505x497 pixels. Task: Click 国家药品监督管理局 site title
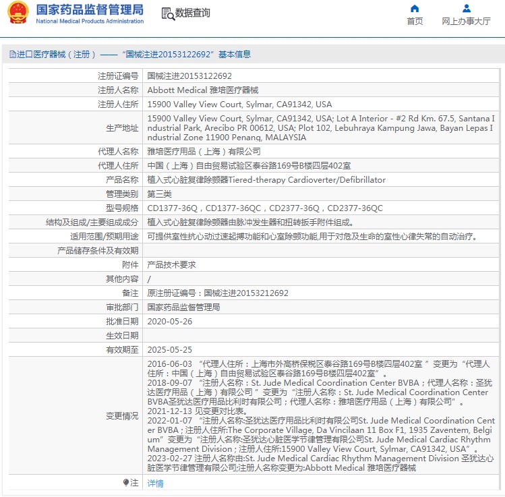pyautogui.click(x=90, y=9)
